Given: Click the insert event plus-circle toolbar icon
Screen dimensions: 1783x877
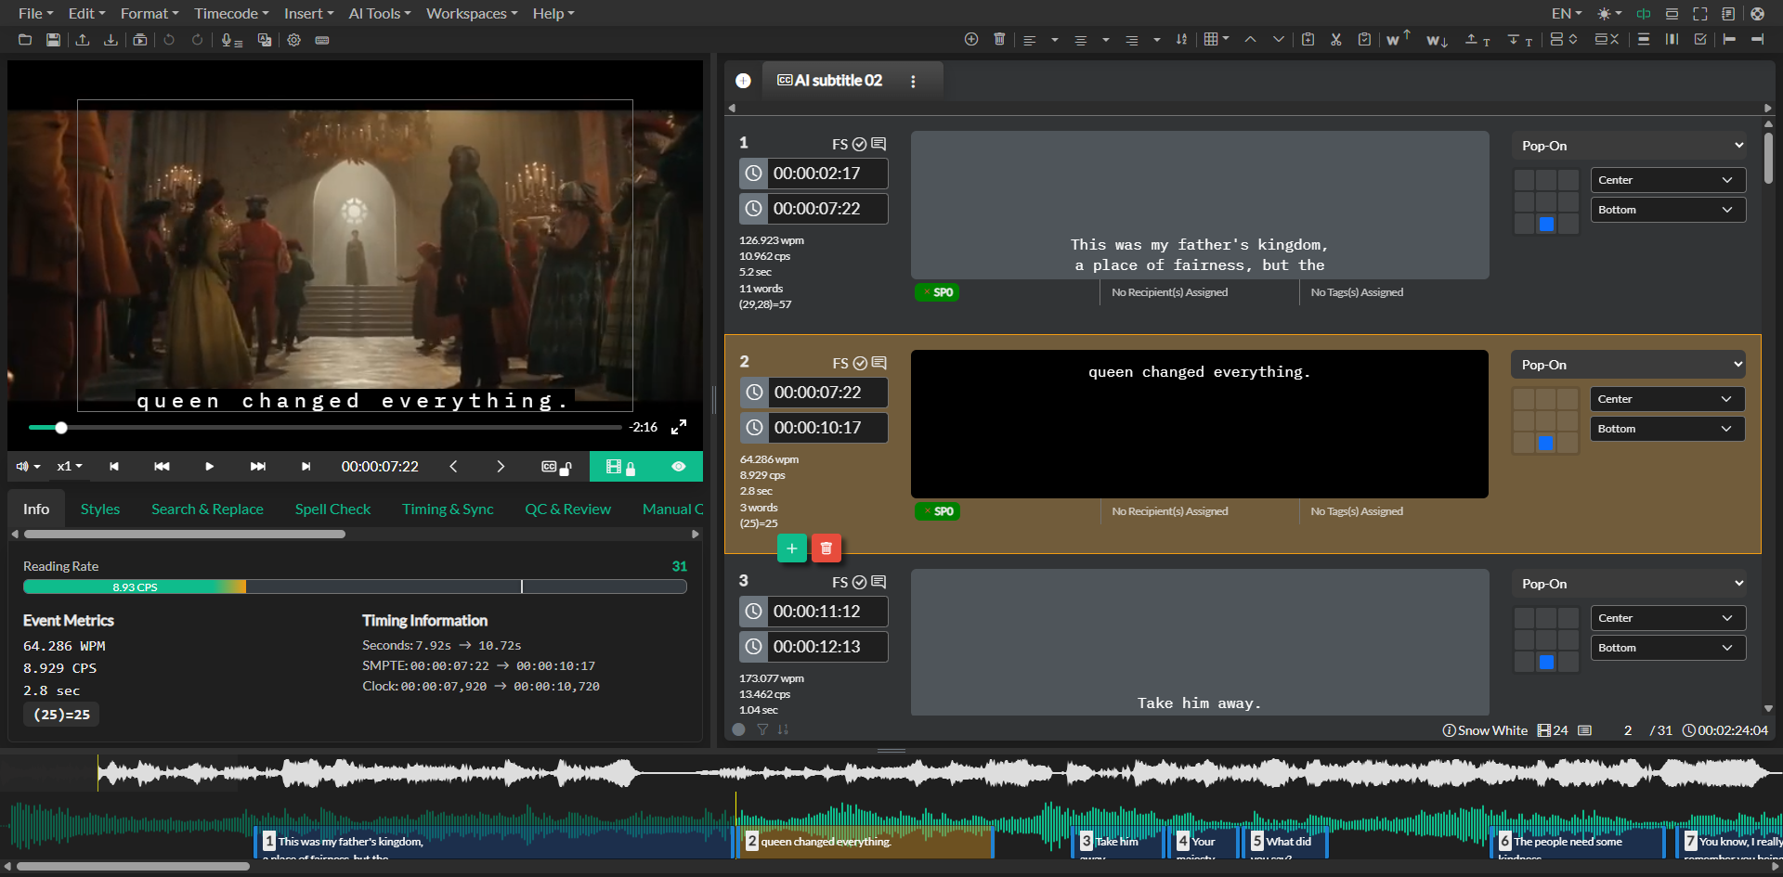Looking at the screenshot, I should click(x=971, y=39).
